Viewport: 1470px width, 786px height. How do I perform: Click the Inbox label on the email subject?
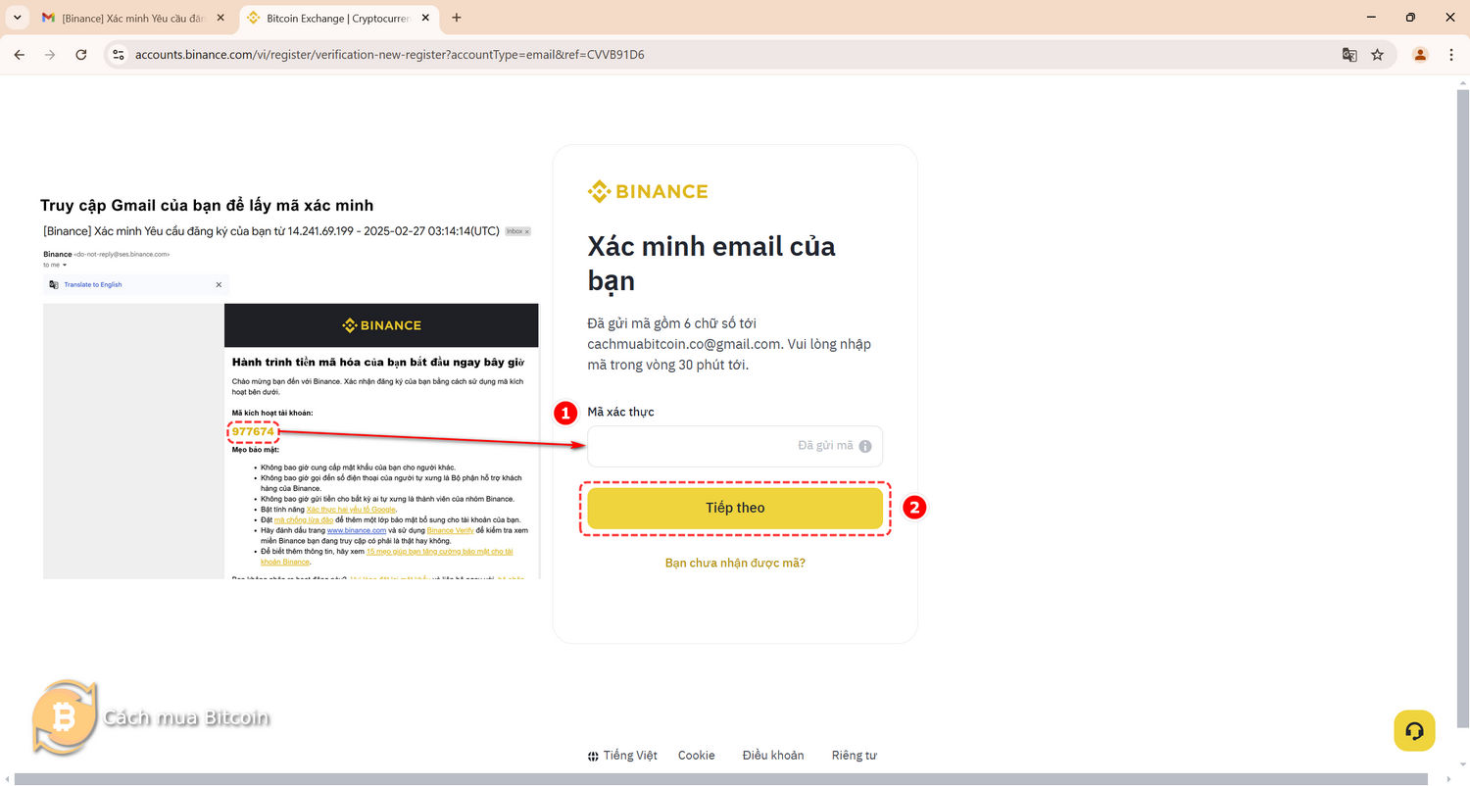point(517,231)
